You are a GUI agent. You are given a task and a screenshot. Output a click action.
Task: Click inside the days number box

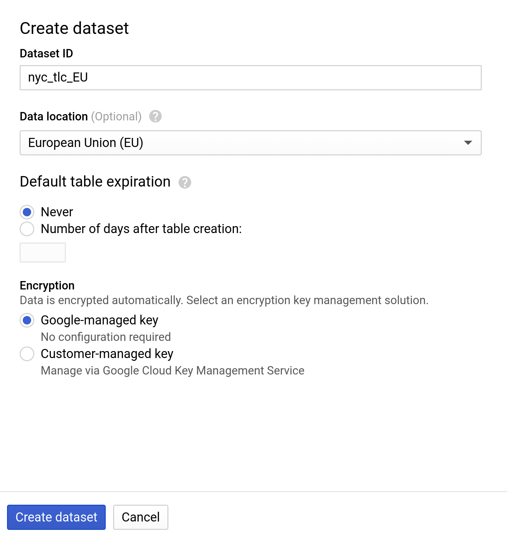click(42, 252)
